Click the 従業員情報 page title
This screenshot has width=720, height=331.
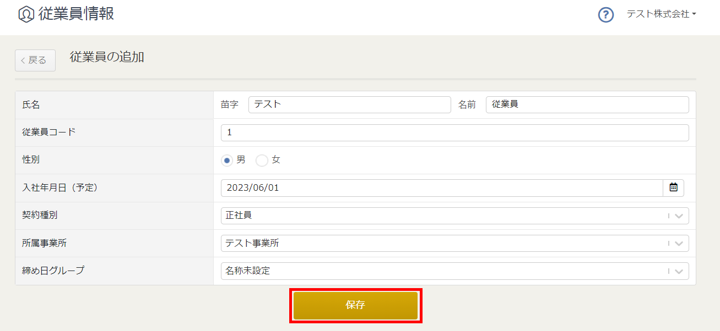click(76, 14)
